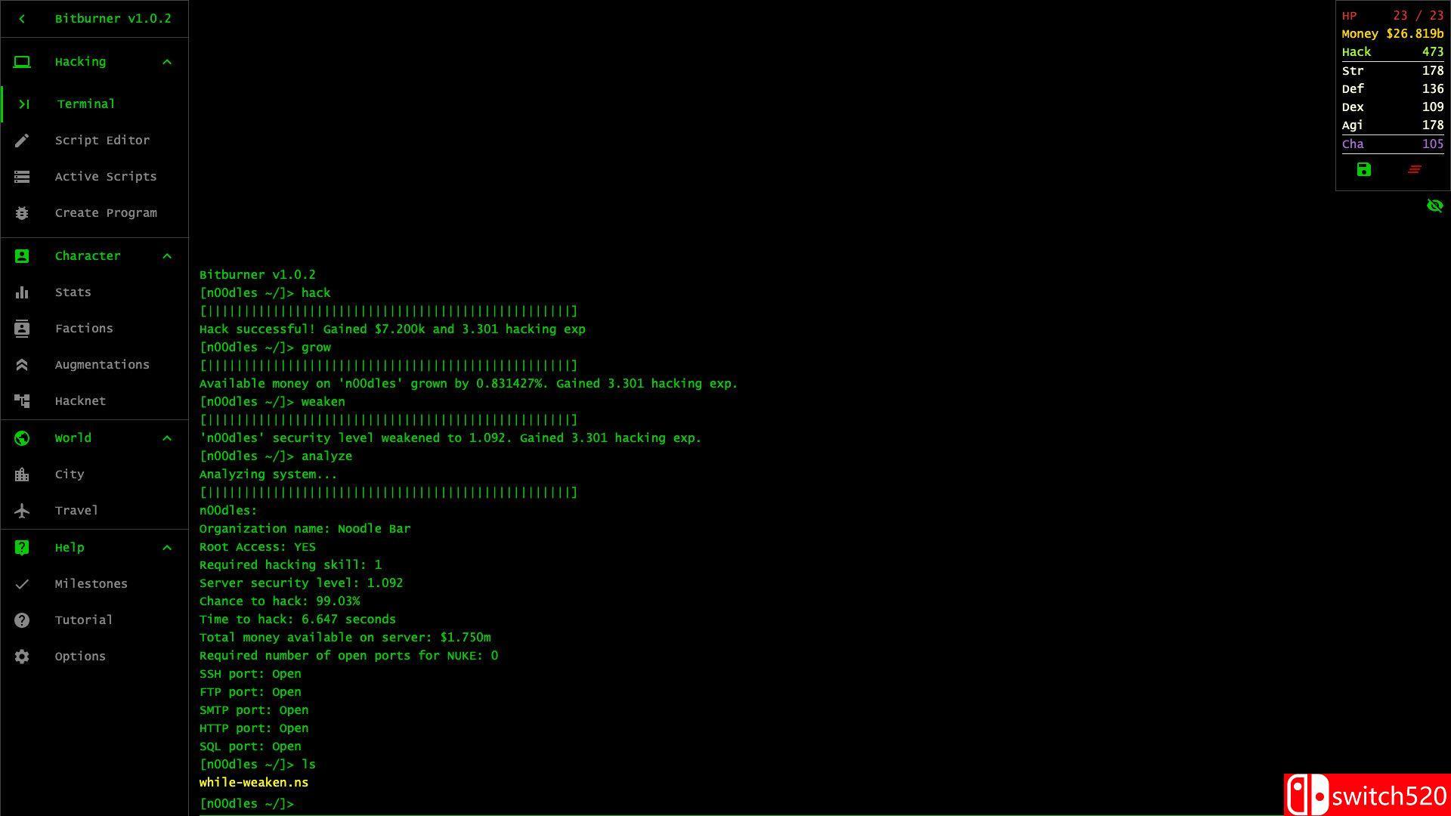
Task: Open Augmentations panel
Action: (102, 363)
